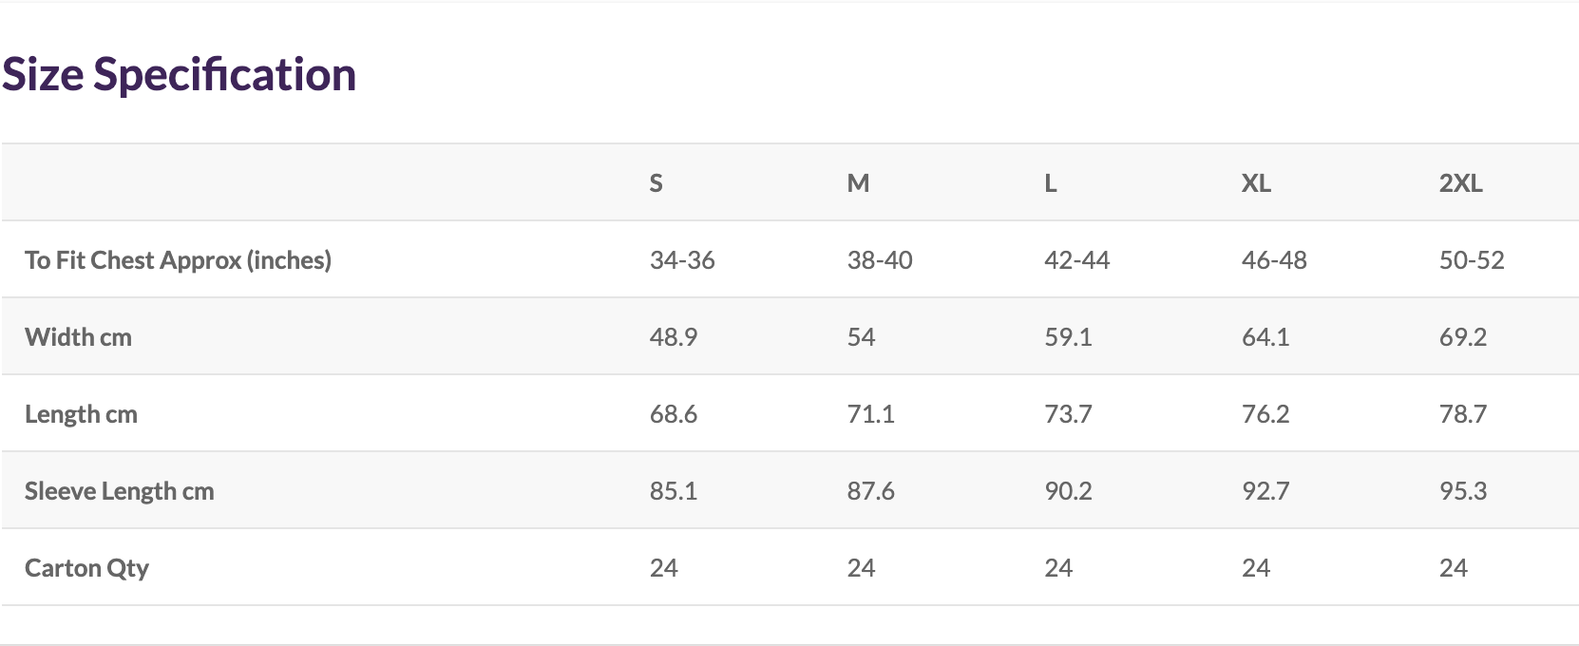Click the 50-52 chest size cell

point(1472,260)
